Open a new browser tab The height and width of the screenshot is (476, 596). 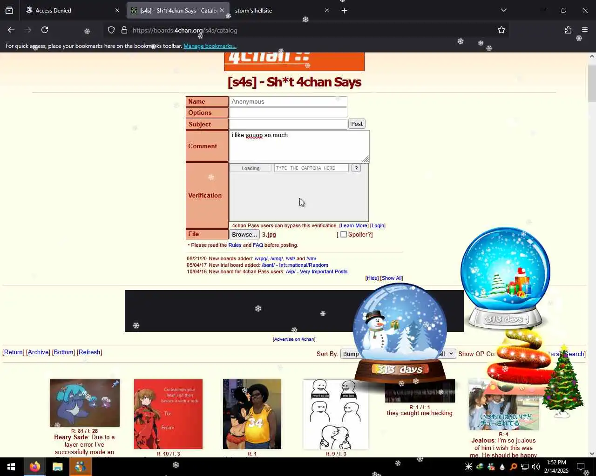344,10
